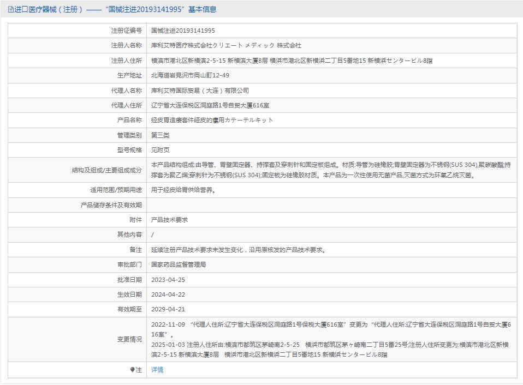Click the location pin icon beside 注
Screen dimensions: 523x385
coord(133,370)
